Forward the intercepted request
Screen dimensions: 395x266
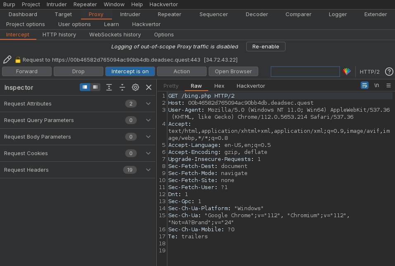(x=27, y=71)
